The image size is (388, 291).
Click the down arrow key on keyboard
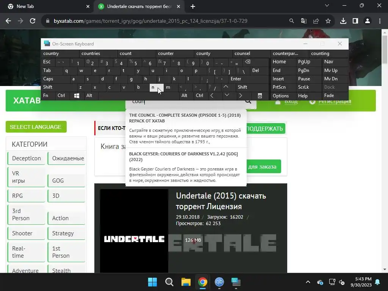point(227,95)
